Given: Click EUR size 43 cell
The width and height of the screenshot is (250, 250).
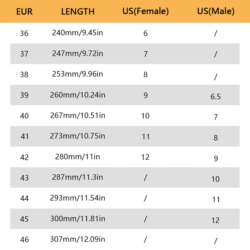Looking at the screenshot, I should click(24, 178).
